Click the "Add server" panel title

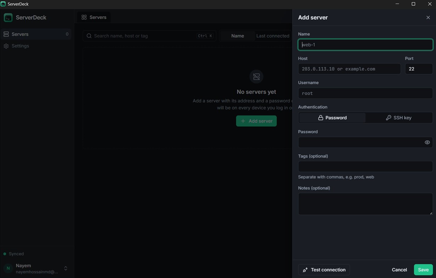click(313, 17)
